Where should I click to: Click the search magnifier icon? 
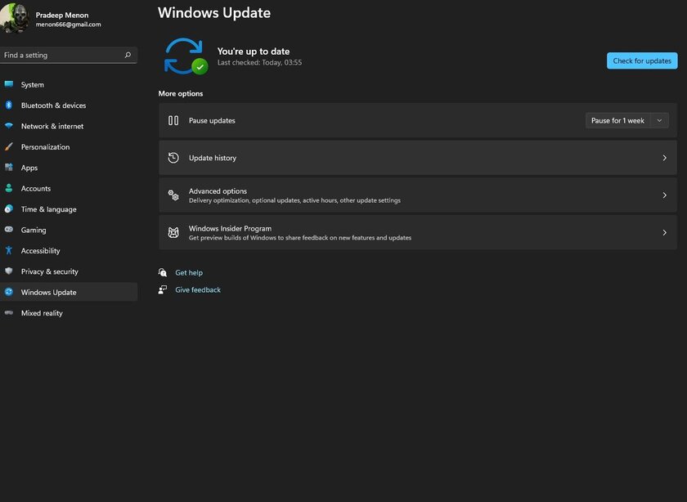tap(128, 55)
